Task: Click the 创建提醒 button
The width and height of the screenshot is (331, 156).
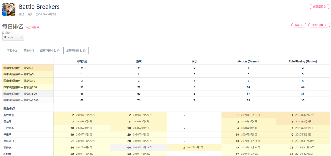Action: [319, 6]
